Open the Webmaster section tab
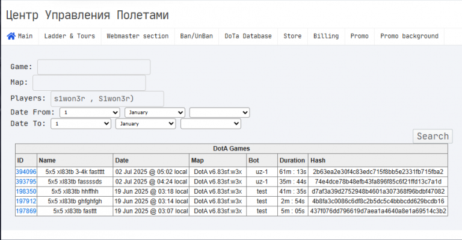 click(x=138, y=36)
